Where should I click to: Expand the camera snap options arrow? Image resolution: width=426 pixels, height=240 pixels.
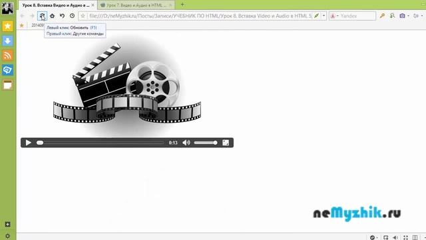[408, 16]
